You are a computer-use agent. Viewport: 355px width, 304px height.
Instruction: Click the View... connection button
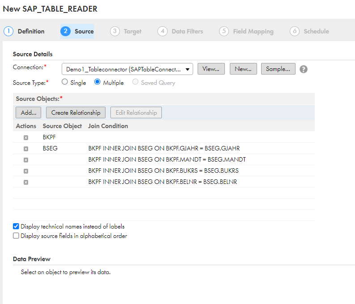tap(211, 69)
